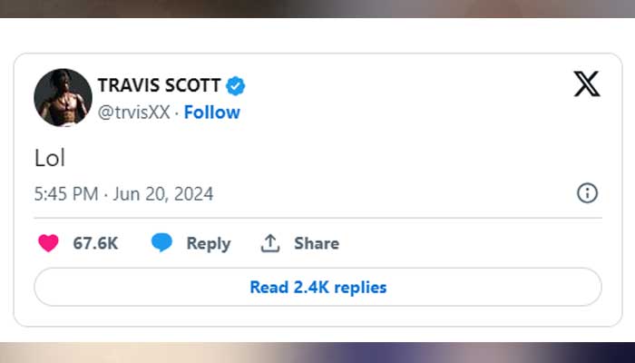Viewport: 635px width, 363px height.
Task: Like the tweet with the heart icon
Action: [48, 243]
